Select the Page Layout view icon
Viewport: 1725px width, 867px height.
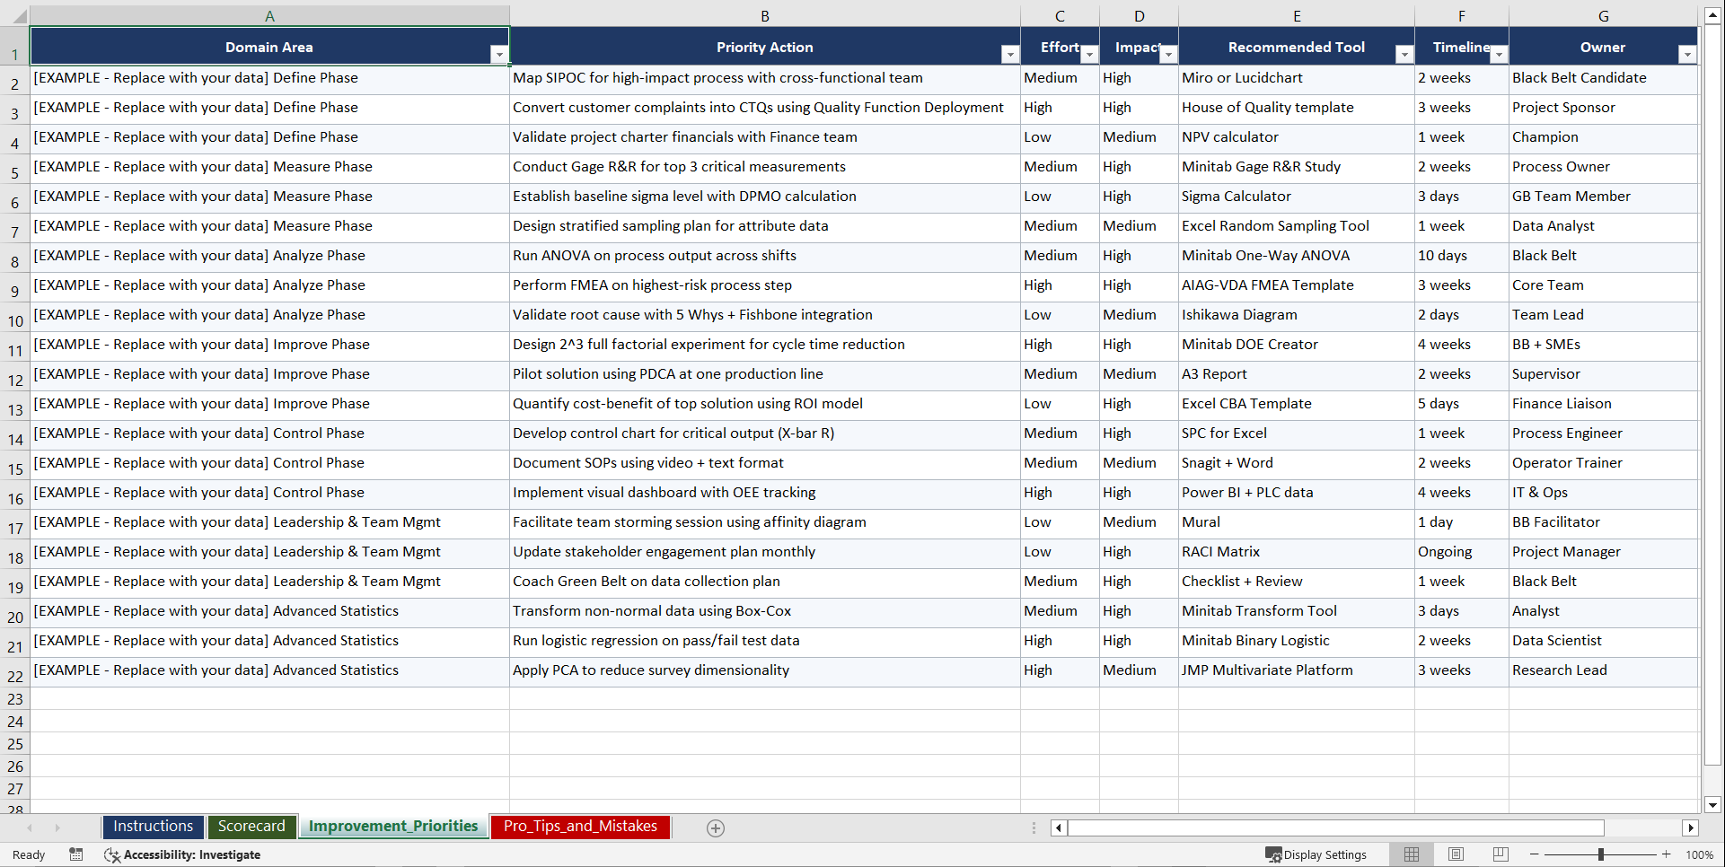point(1456,854)
